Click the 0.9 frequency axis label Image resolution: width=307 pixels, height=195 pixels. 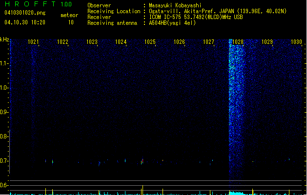coord(4,112)
